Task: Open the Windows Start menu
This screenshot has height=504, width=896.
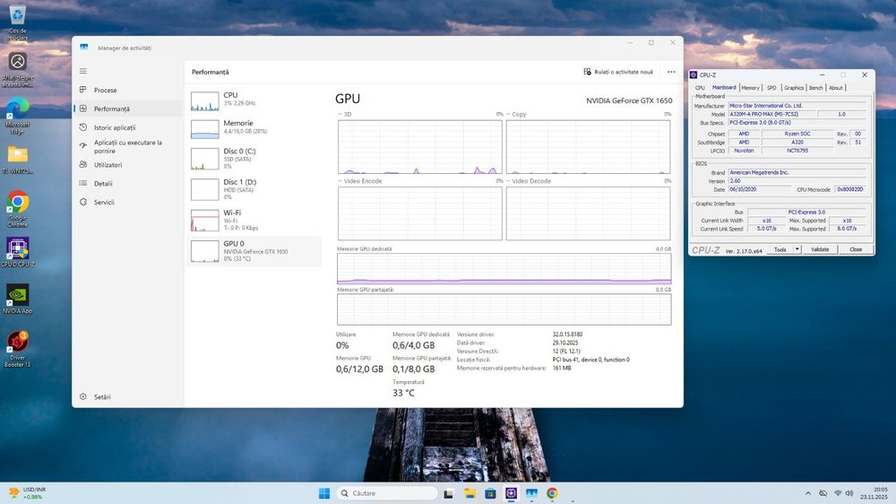Action: [x=324, y=493]
